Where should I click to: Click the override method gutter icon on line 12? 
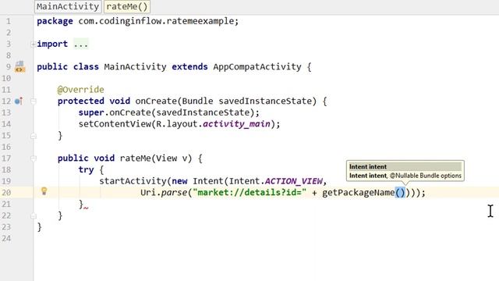tap(19, 101)
